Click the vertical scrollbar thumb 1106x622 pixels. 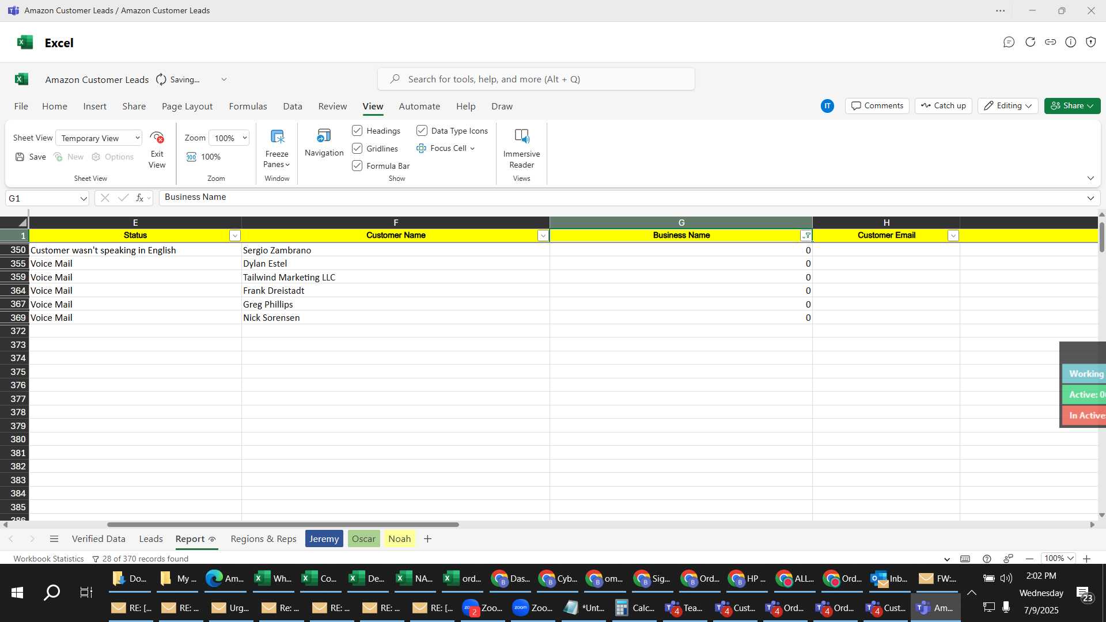pyautogui.click(x=1101, y=236)
